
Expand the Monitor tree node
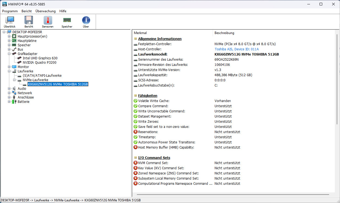(9, 67)
